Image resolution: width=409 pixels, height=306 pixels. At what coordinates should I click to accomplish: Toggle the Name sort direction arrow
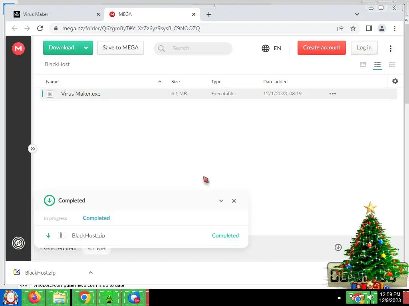tap(160, 82)
